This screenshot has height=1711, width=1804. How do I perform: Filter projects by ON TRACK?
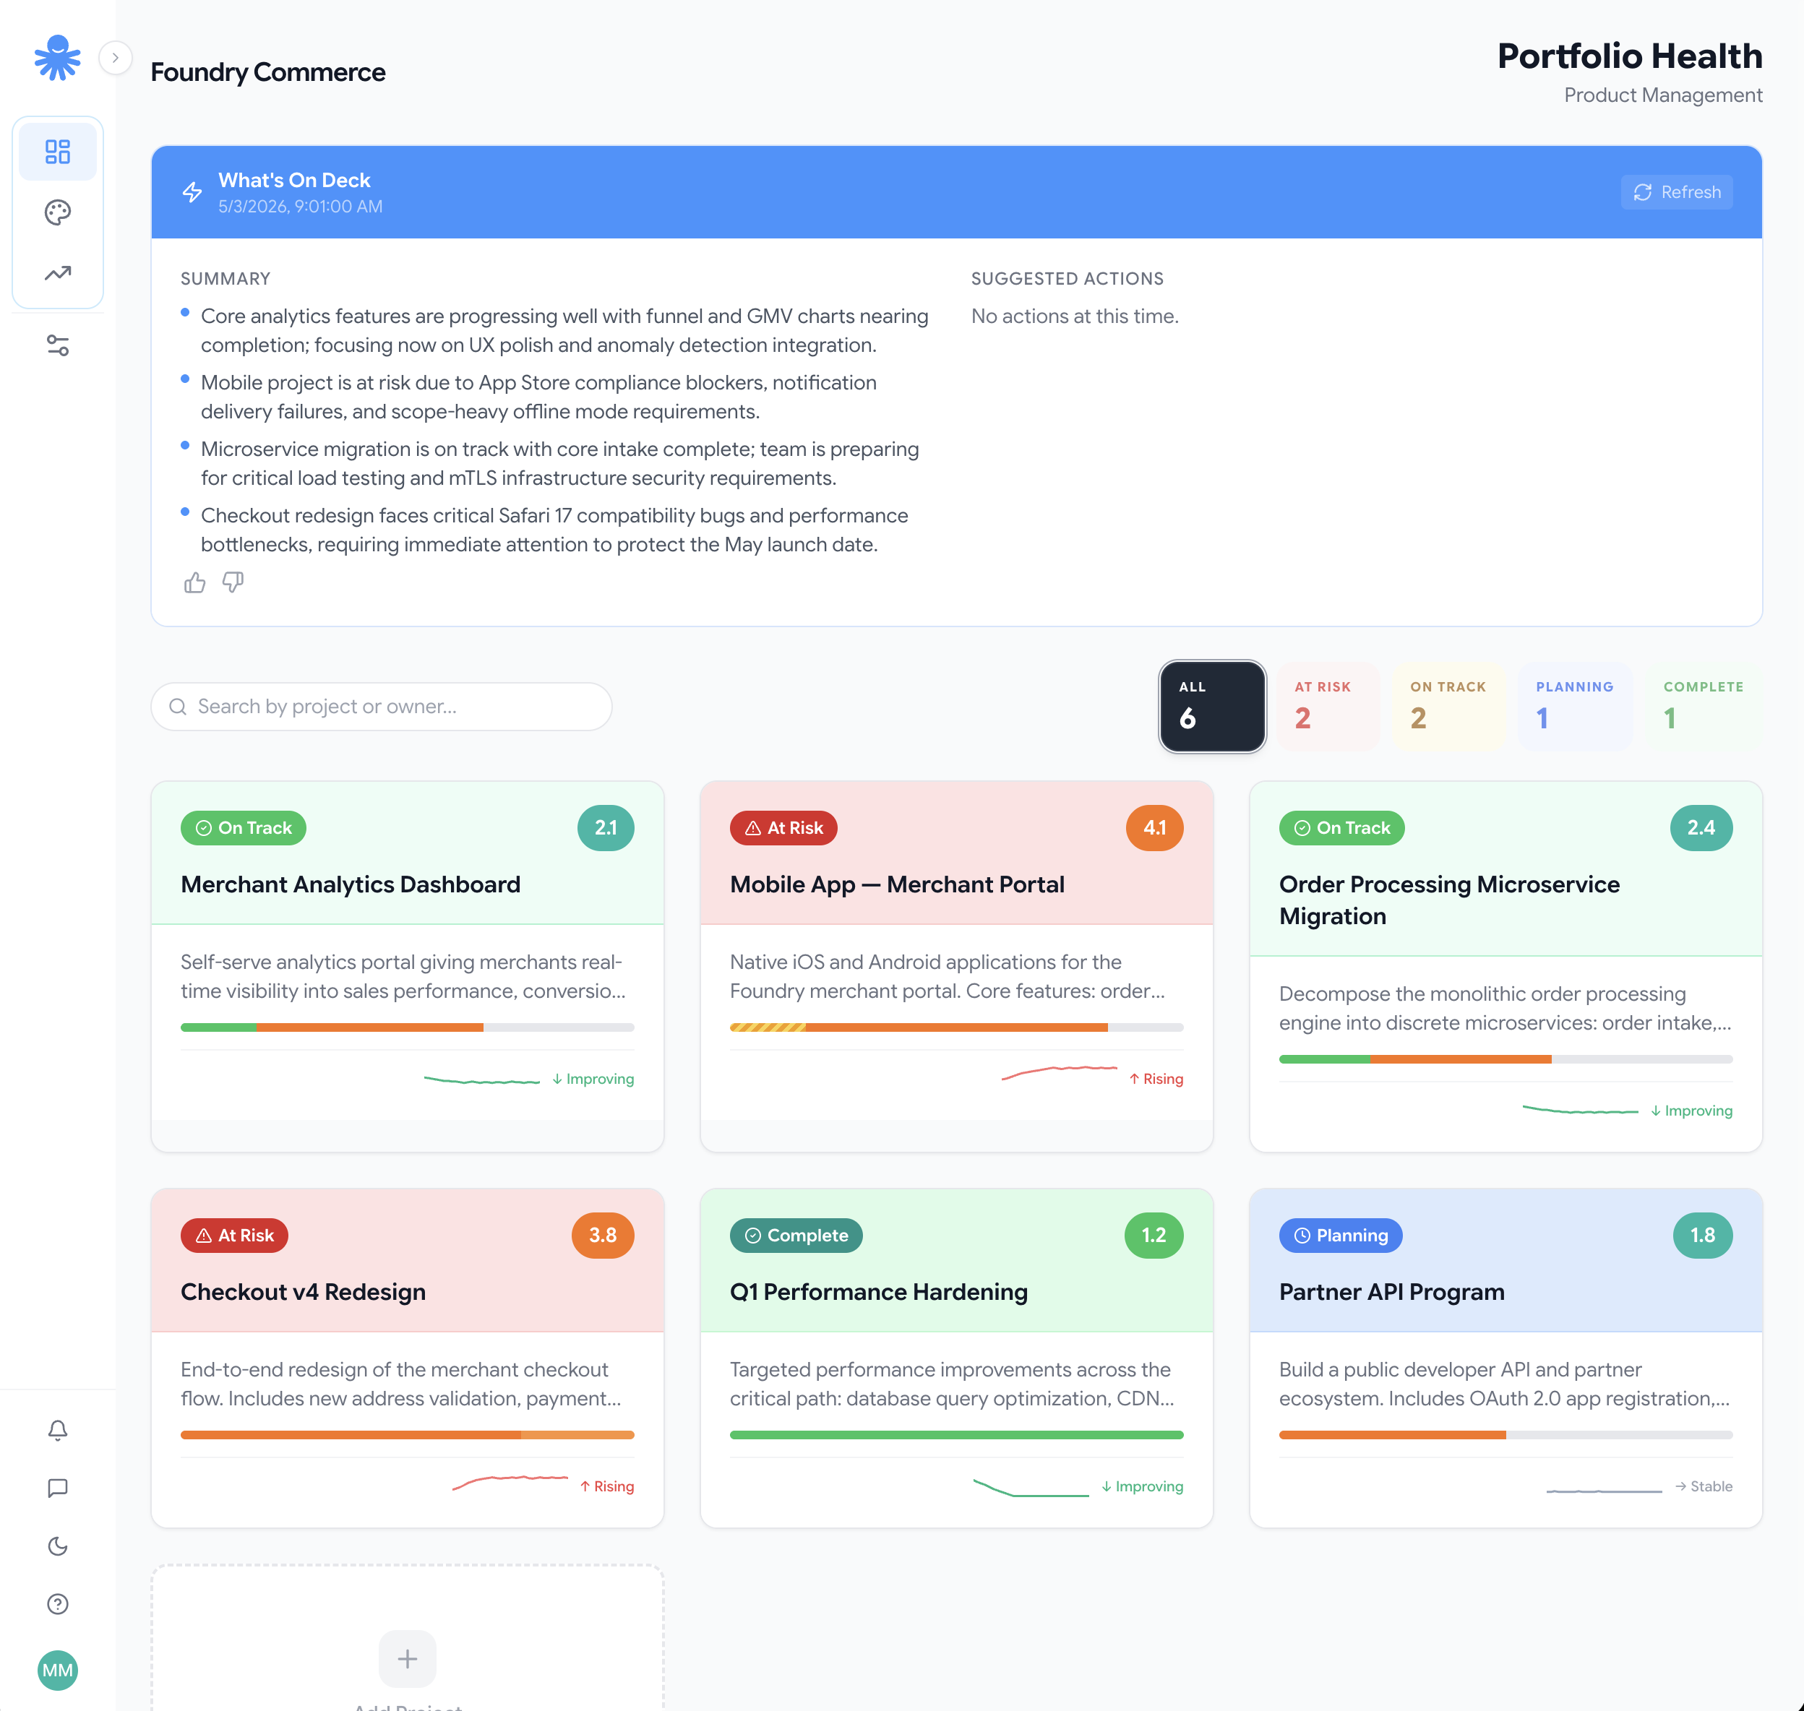click(1448, 707)
